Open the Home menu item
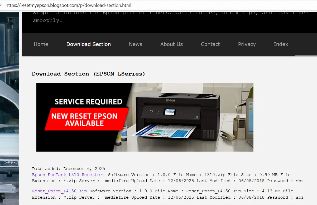 point(41,44)
